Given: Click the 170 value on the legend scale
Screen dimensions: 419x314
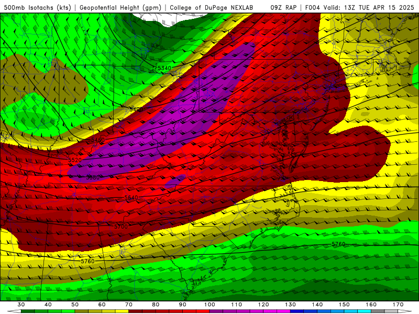Looking at the screenshot, I should coord(398,305).
